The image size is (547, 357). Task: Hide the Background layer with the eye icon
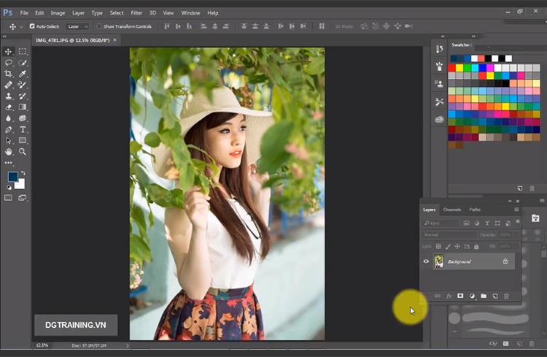click(x=427, y=261)
